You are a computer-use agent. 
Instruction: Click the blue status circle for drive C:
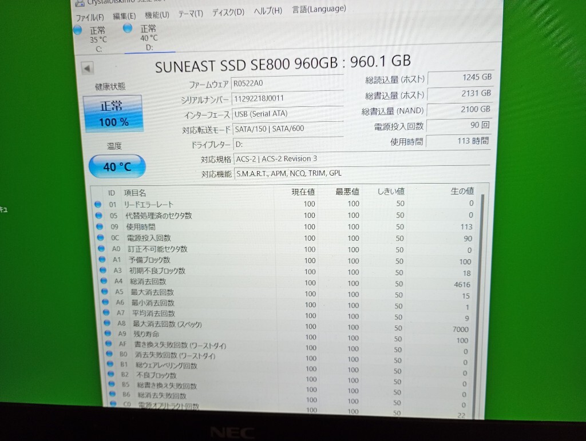(78, 30)
